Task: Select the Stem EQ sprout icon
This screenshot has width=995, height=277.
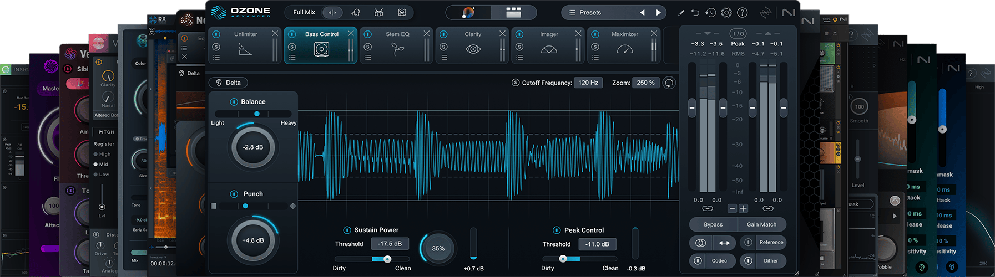Action: coord(397,49)
